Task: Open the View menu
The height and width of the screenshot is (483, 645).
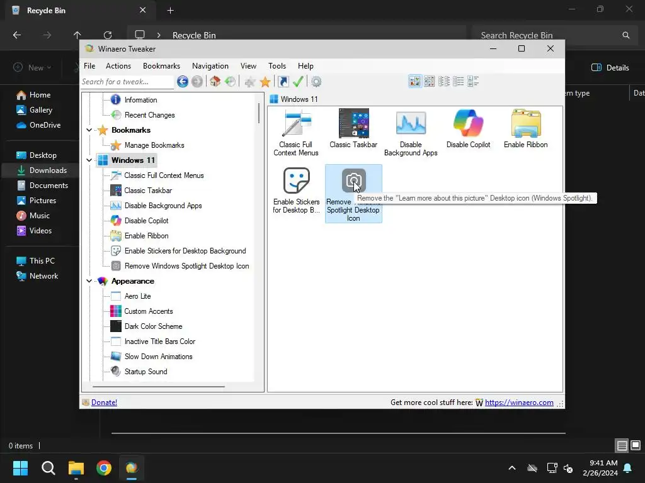Action: (x=248, y=65)
